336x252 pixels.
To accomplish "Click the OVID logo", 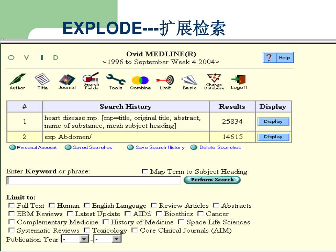I will click(x=33, y=57).
